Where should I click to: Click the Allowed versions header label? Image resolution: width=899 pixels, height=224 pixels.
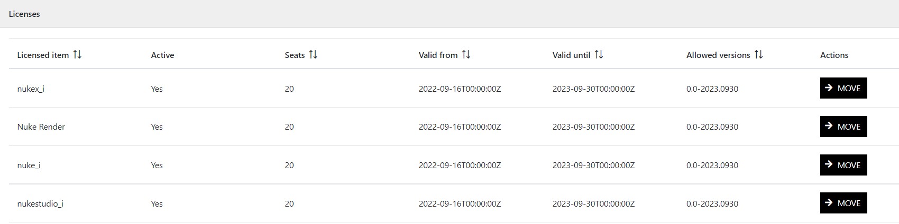click(718, 55)
